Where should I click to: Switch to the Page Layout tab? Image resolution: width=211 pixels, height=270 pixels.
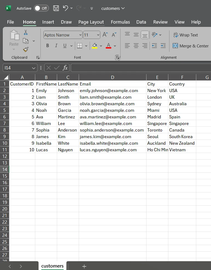pyautogui.click(x=91, y=22)
